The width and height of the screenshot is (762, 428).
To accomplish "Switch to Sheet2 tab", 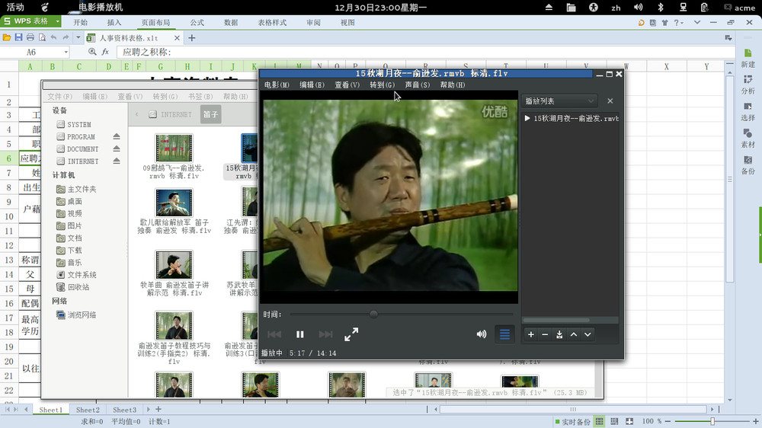I will point(88,410).
